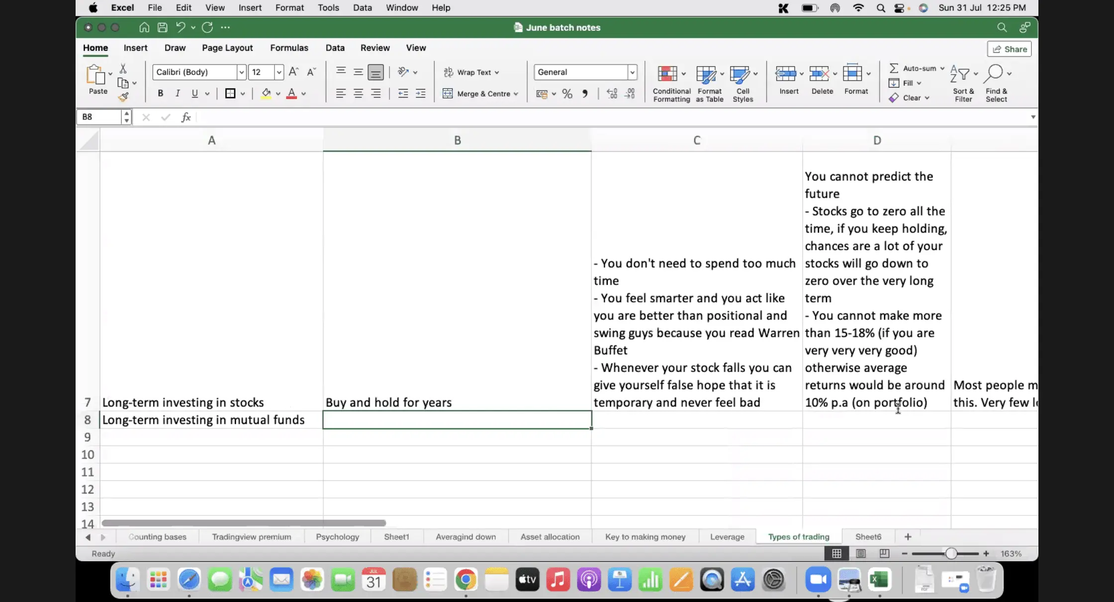The image size is (1114, 602).
Task: Click the Save icon in title bar
Action: click(x=162, y=27)
